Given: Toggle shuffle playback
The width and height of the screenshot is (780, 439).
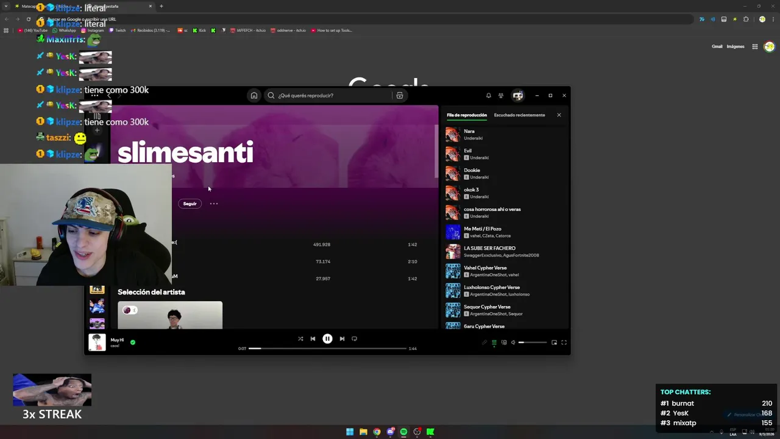Looking at the screenshot, I should pos(300,338).
